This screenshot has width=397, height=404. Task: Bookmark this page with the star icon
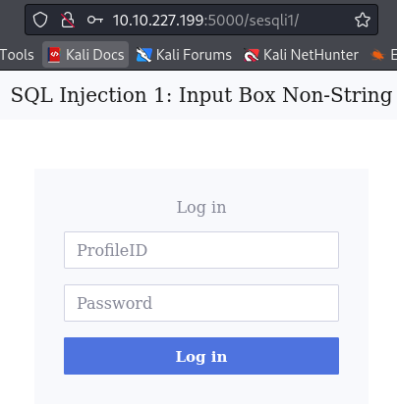[x=363, y=20]
